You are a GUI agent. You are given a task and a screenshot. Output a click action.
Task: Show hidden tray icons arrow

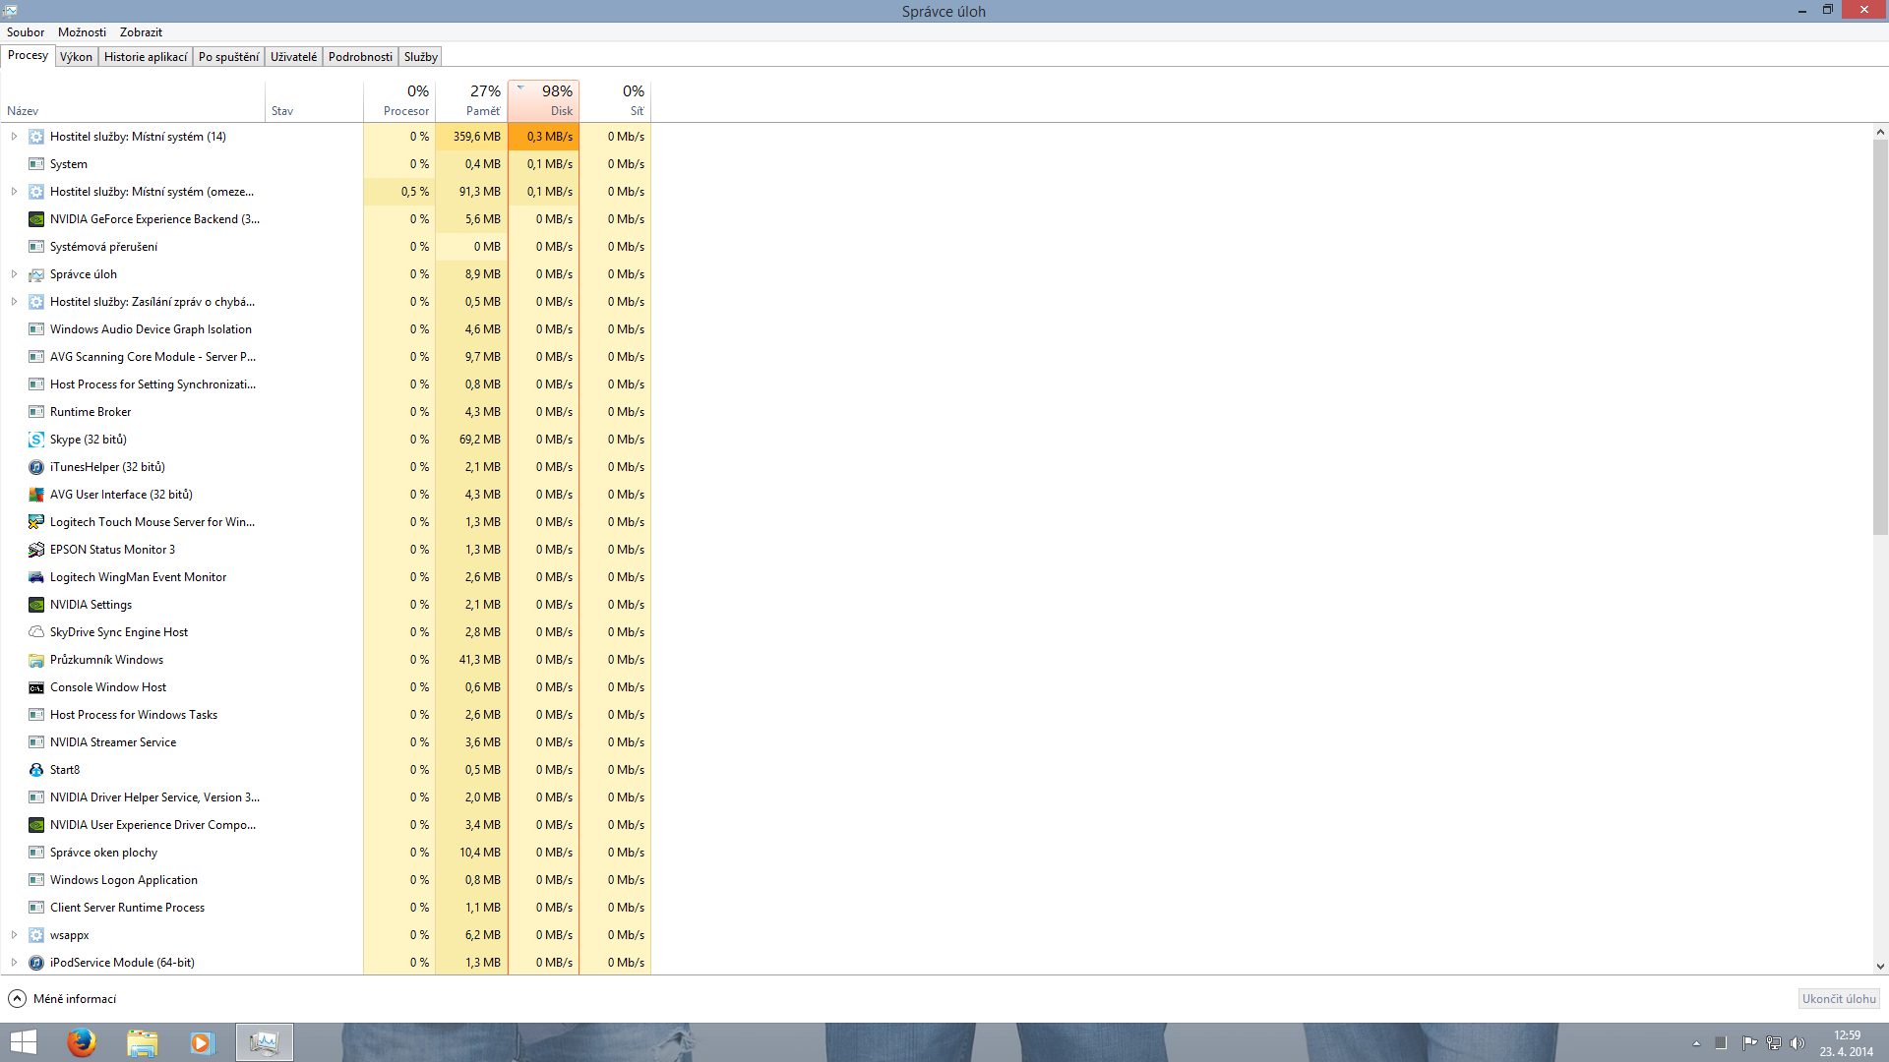click(x=1696, y=1043)
